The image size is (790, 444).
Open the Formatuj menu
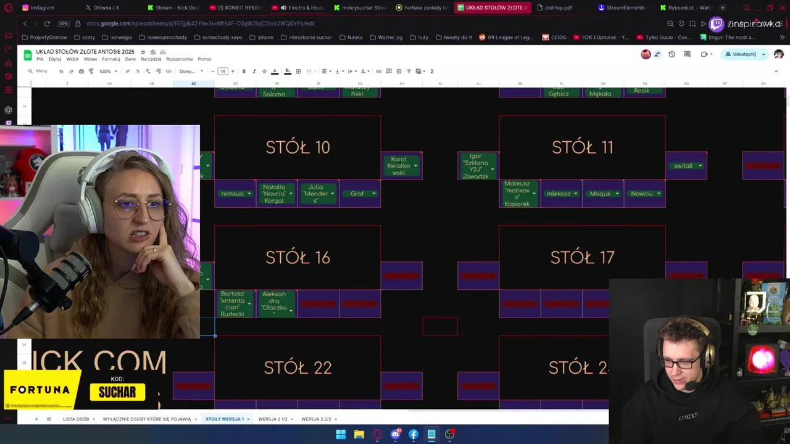(x=111, y=59)
